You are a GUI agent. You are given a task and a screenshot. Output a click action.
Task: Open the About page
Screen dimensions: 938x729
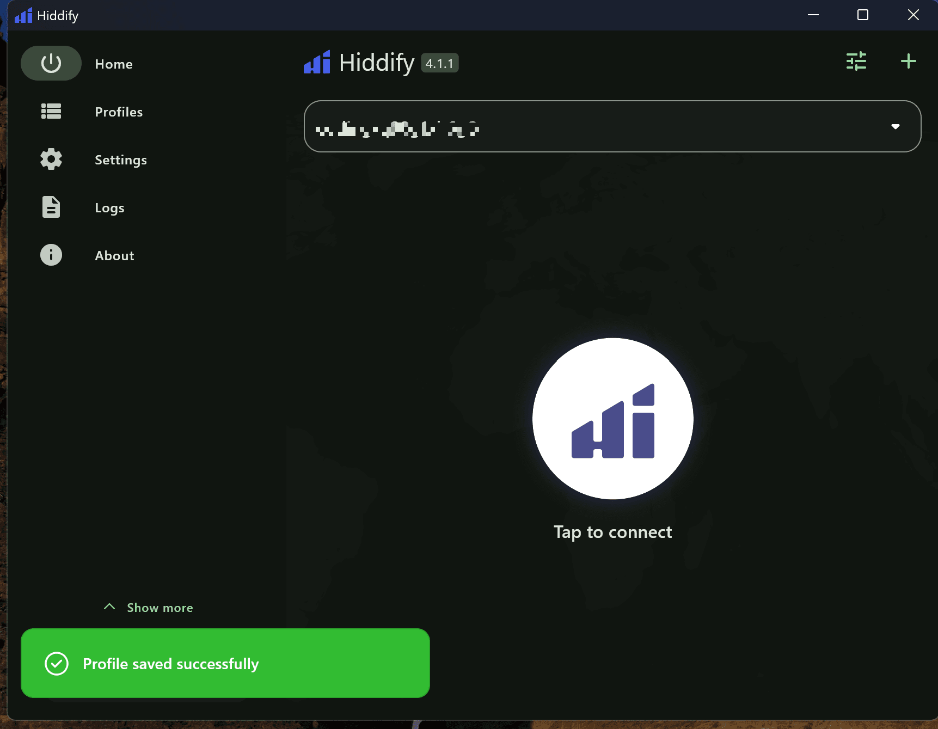coord(114,255)
